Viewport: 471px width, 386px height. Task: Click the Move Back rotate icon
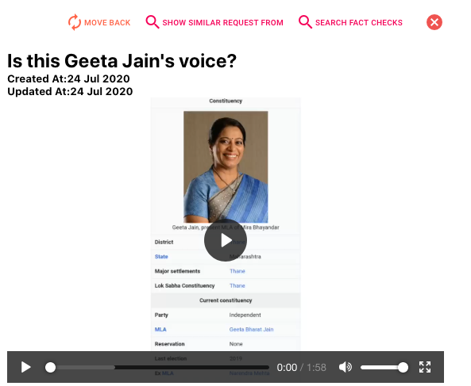[x=74, y=22]
